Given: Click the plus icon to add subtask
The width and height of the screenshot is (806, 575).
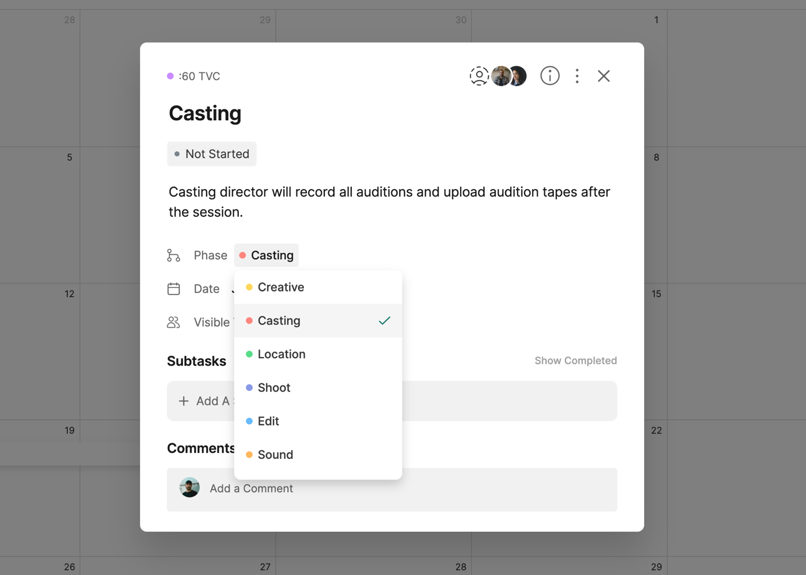Looking at the screenshot, I should coord(184,401).
